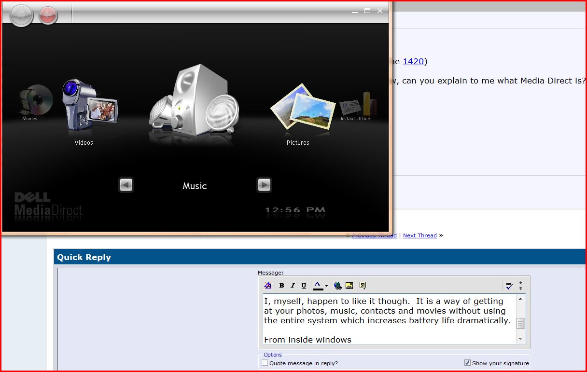The image size is (587, 372).
Task: Run the ABC spell check
Action: (x=509, y=286)
